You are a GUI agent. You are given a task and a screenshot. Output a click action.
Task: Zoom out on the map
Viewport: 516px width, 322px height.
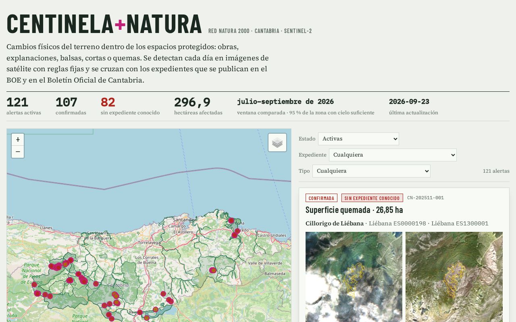point(18,152)
